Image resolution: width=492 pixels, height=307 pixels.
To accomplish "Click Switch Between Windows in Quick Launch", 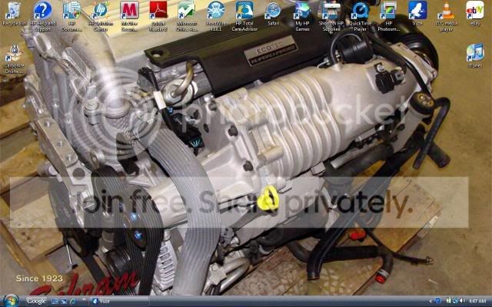I will (x=64, y=302).
